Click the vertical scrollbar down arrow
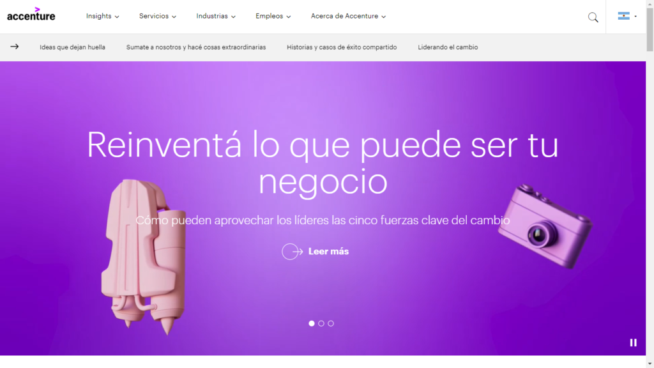The height and width of the screenshot is (368, 654). pyautogui.click(x=650, y=364)
